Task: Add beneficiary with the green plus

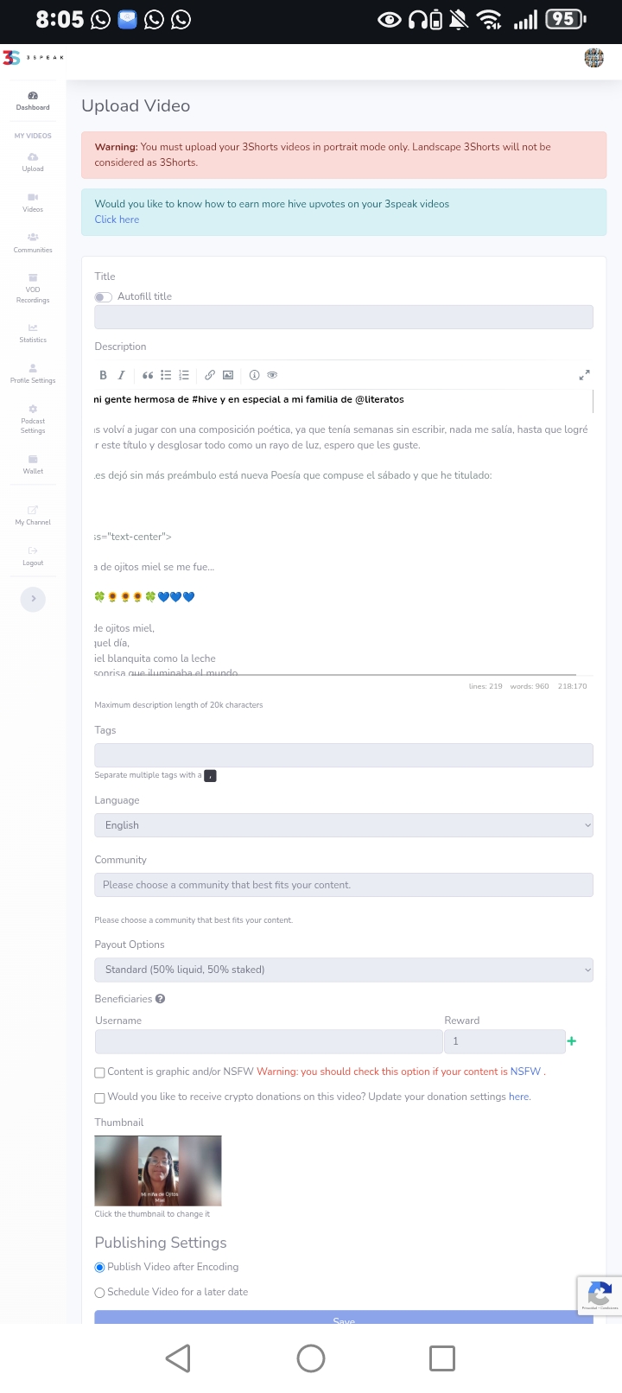Action: pyautogui.click(x=571, y=1041)
